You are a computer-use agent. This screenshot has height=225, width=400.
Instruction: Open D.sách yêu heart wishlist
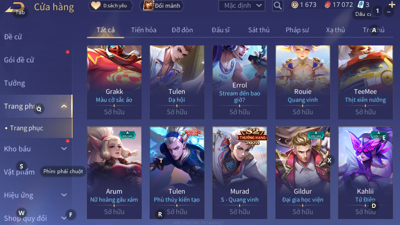click(x=110, y=6)
